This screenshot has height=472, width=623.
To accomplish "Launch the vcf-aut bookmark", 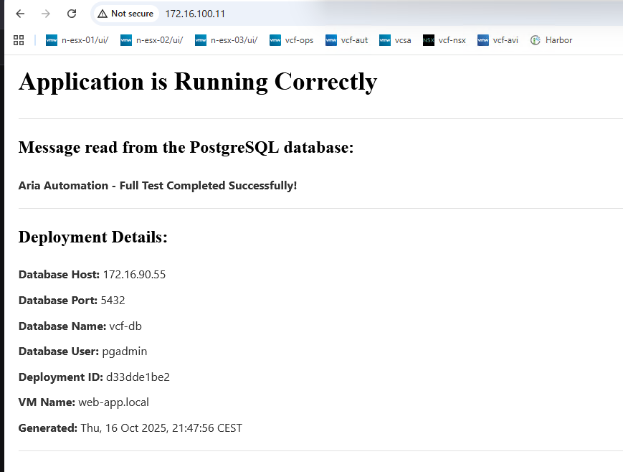I will [x=347, y=40].
